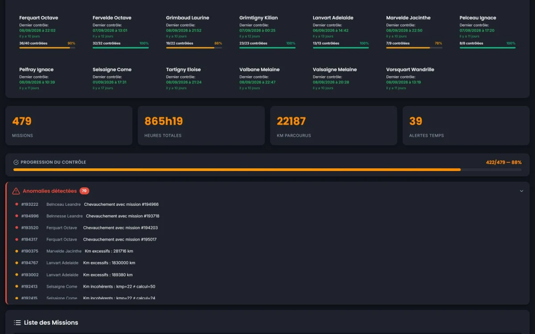Click the check-circle icon beside Progression du contrôle
Screen dimensions: 535x334
pos(16,162)
